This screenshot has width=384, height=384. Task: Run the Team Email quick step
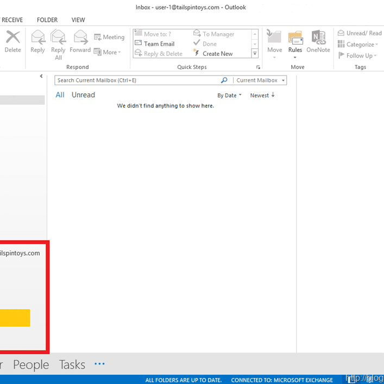point(155,44)
